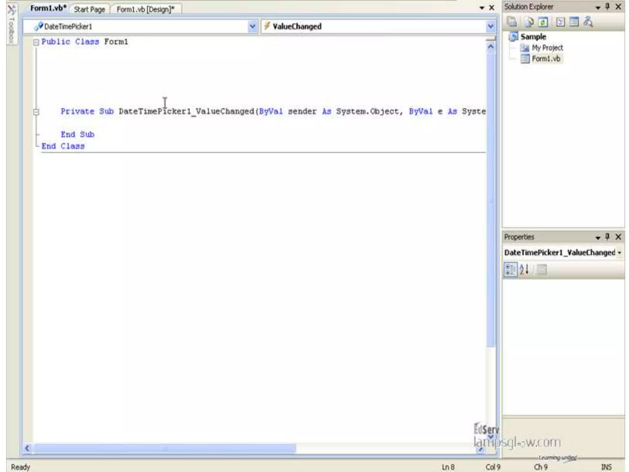The width and height of the screenshot is (629, 472).
Task: Open View Class Diagram icon in Solution Explorer
Action: [x=588, y=22]
